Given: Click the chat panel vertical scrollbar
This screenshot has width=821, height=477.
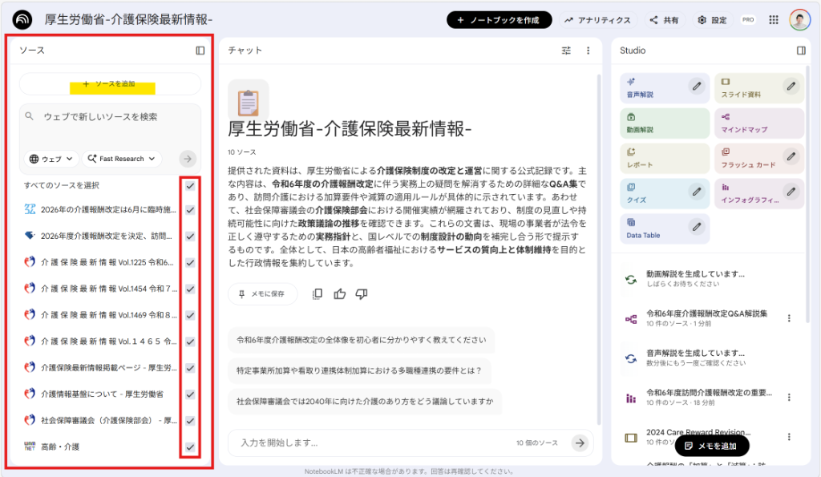Looking at the screenshot, I should tap(600, 249).
